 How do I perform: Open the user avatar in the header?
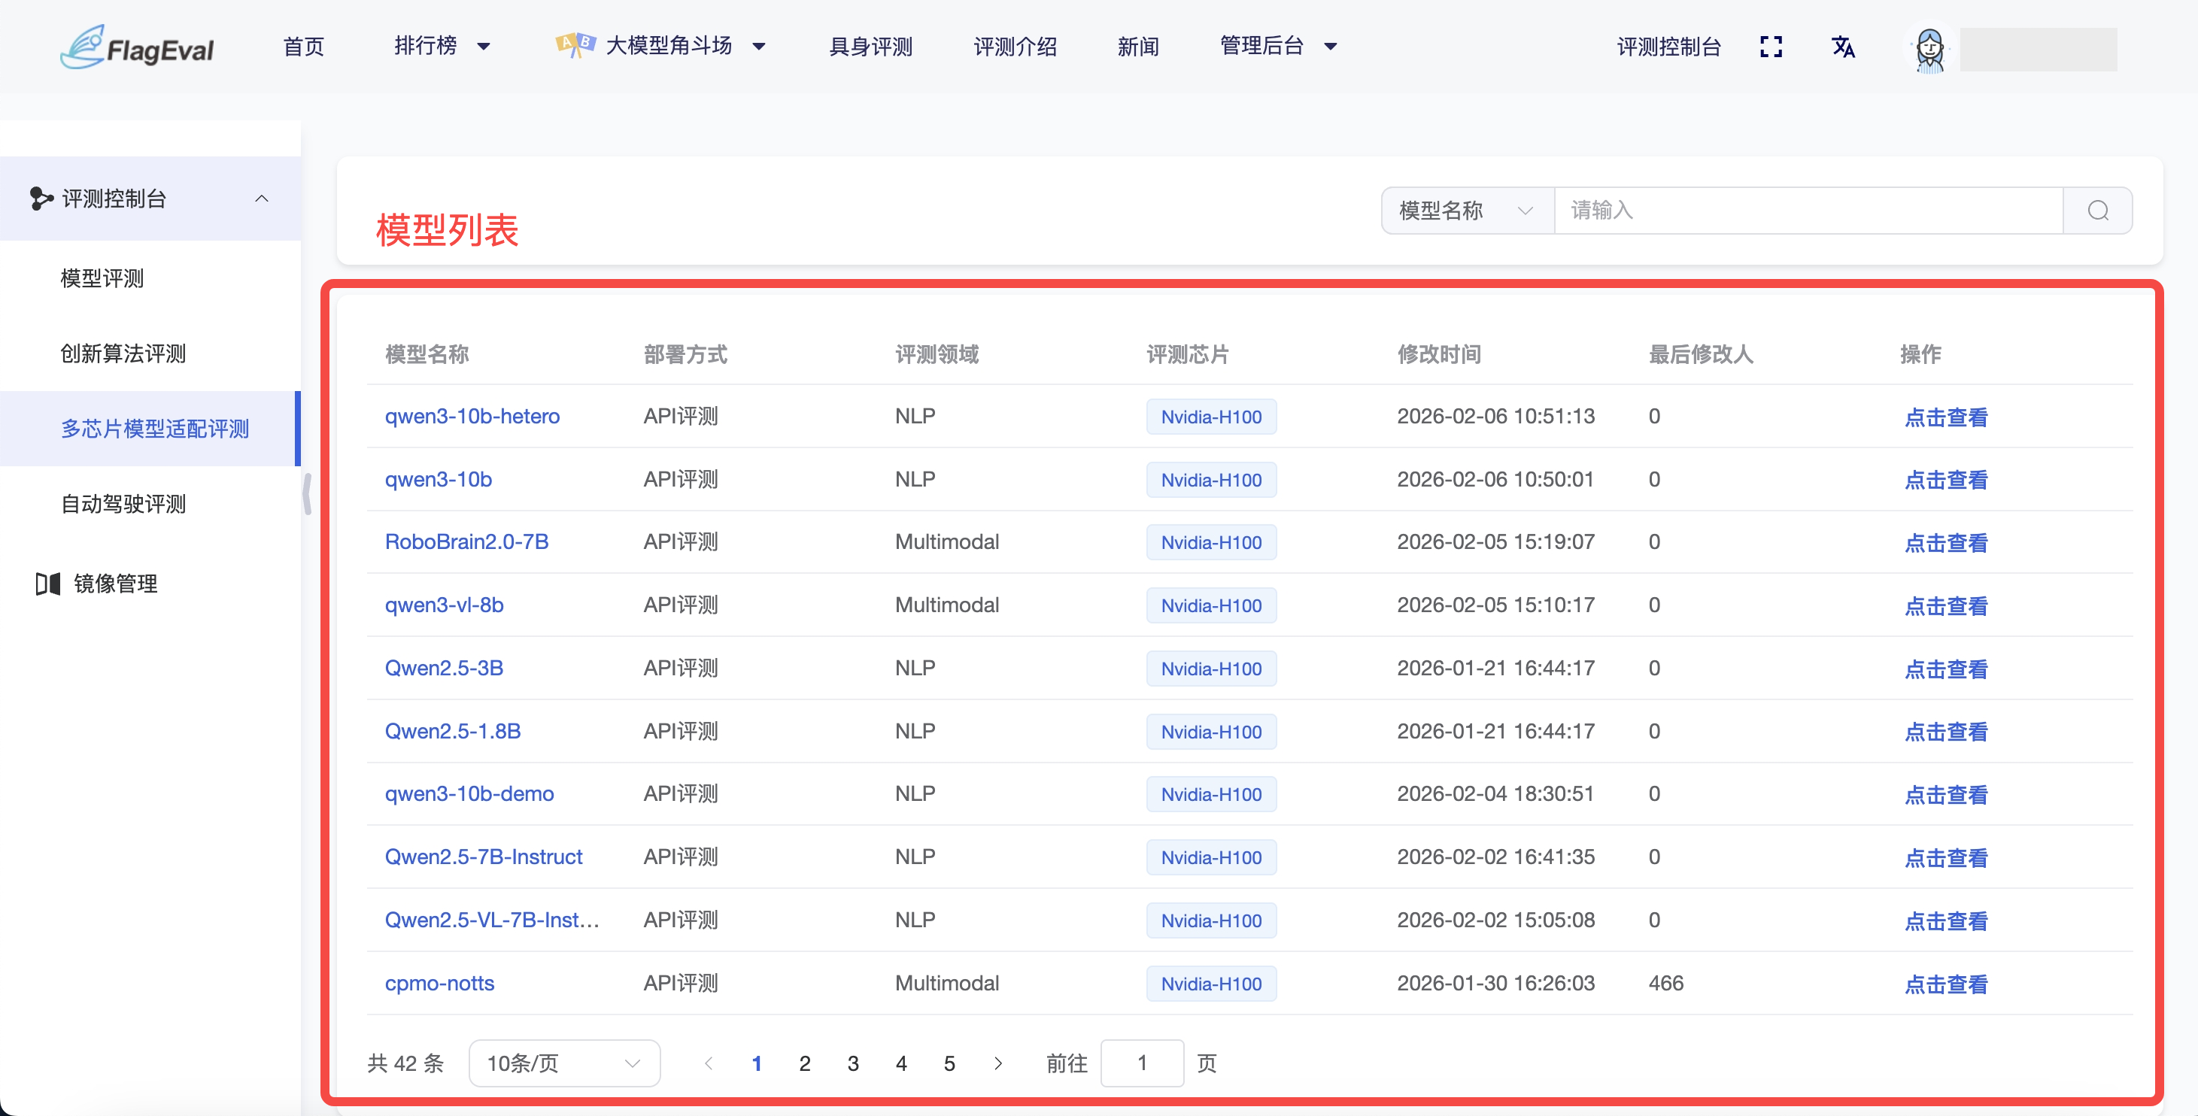[x=1929, y=50]
